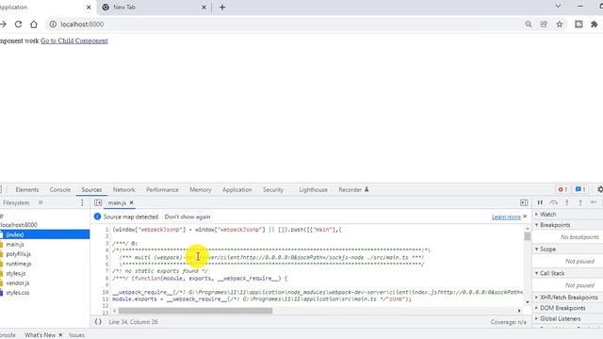Open the Elements panel

(27, 190)
